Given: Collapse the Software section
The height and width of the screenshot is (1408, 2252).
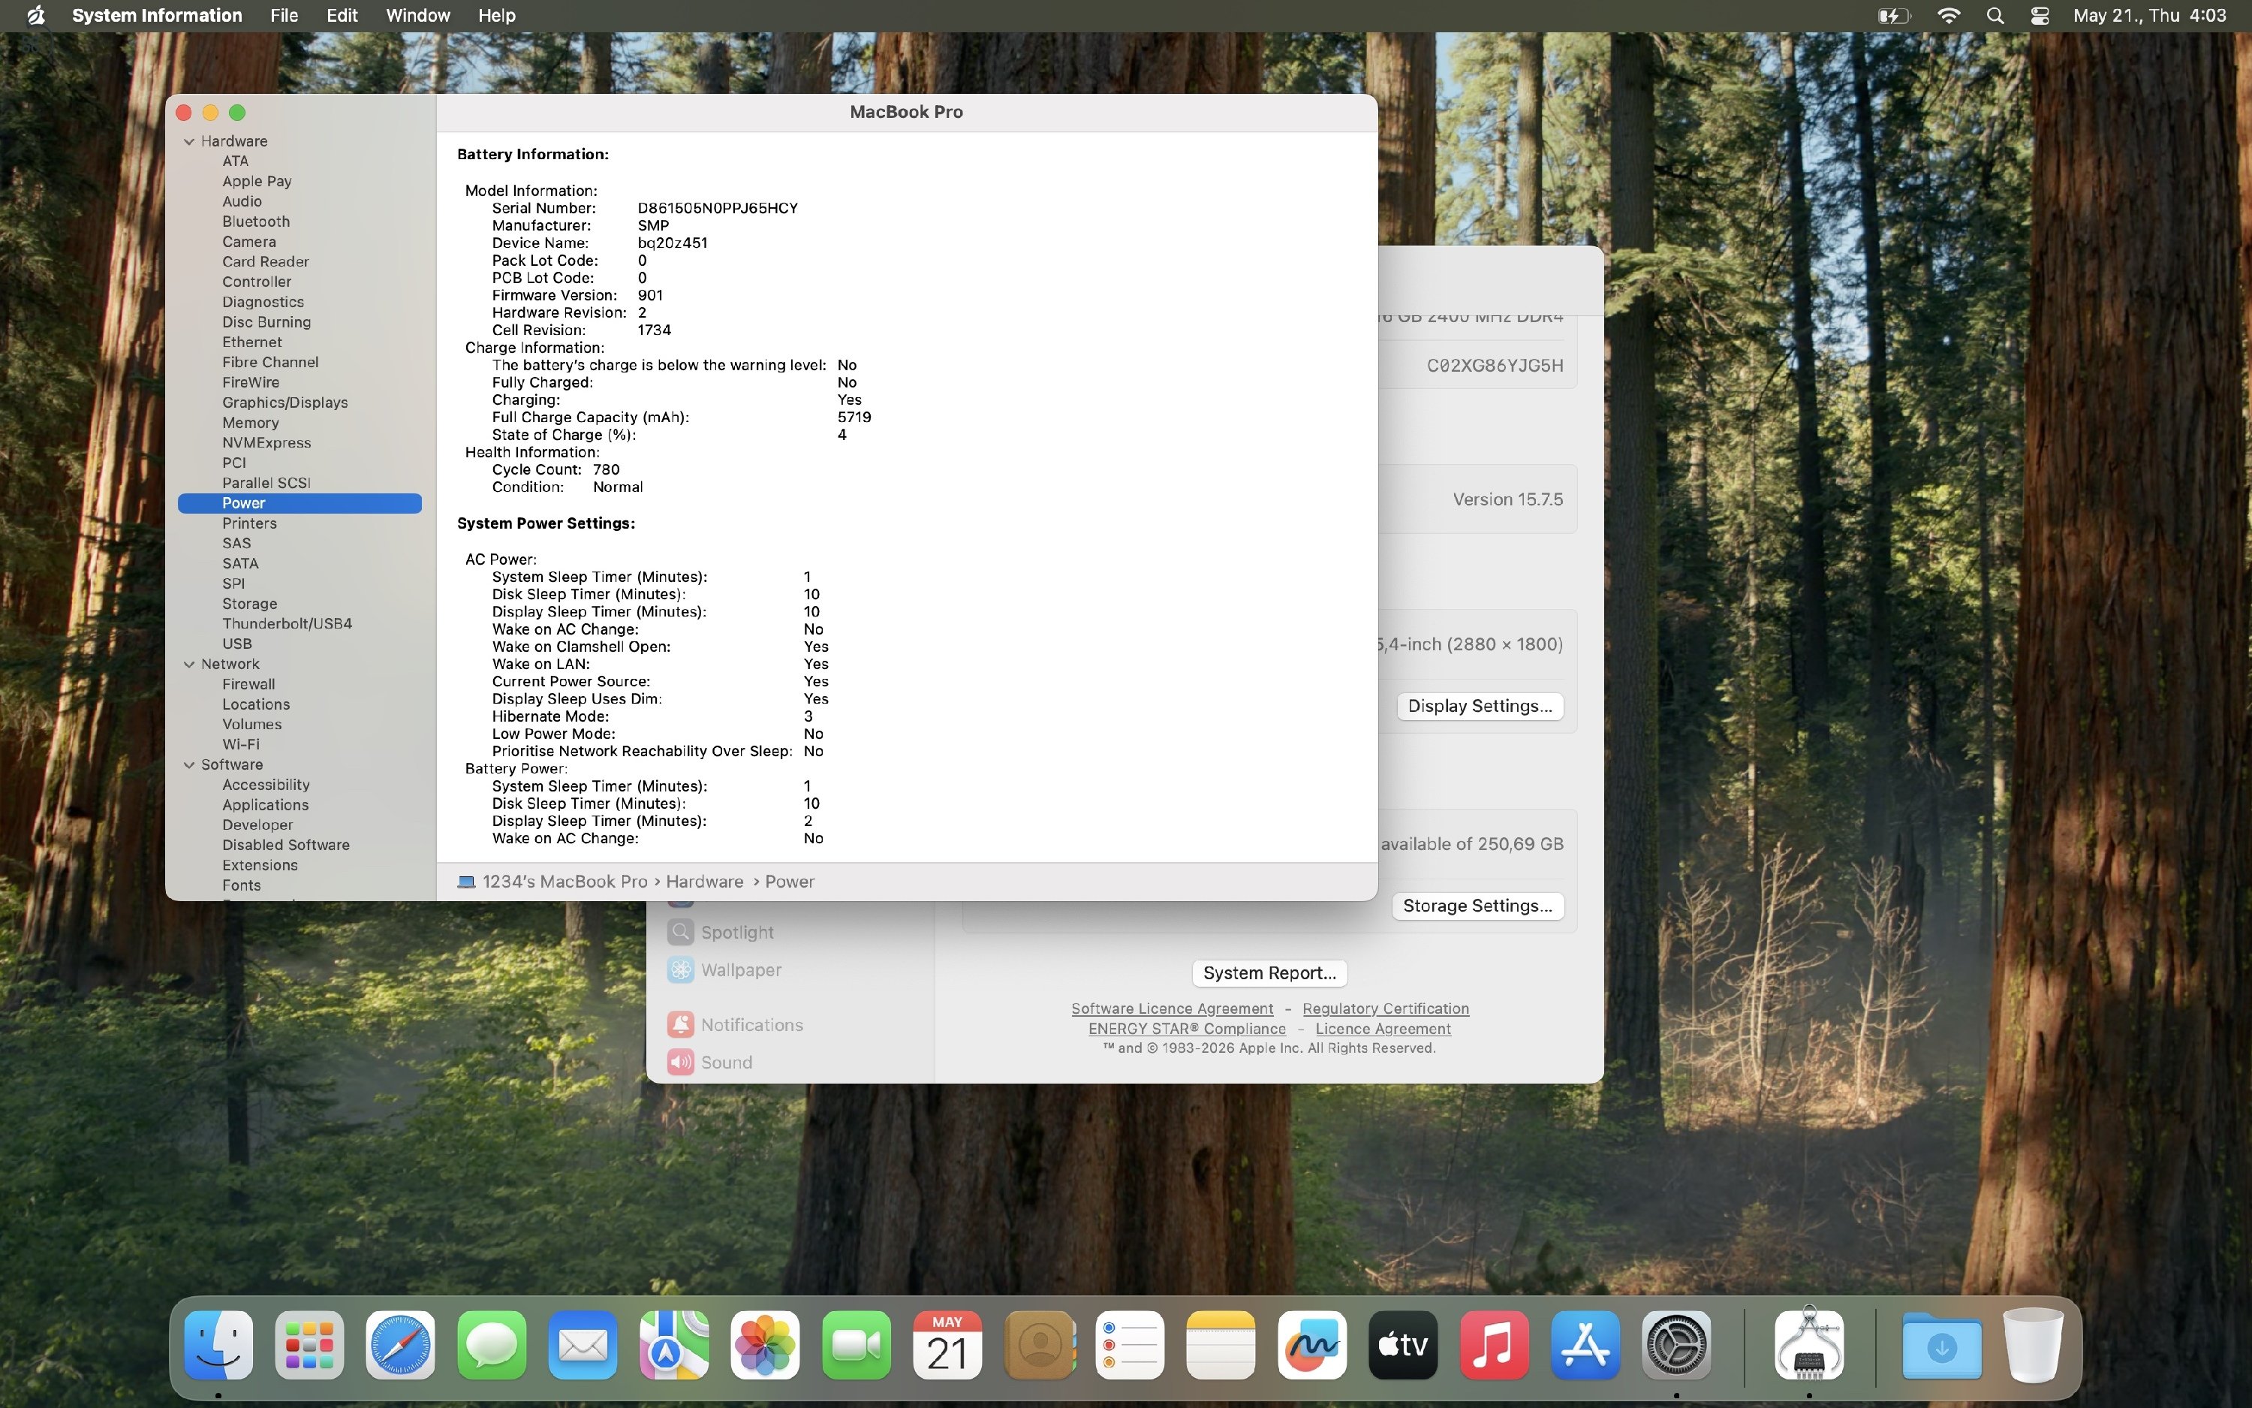Looking at the screenshot, I should [x=189, y=764].
